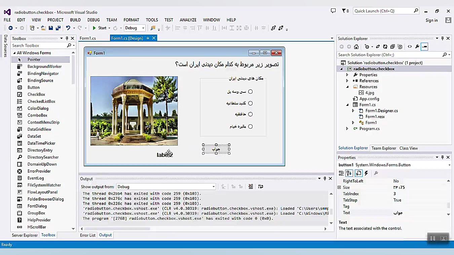Image resolution: width=454 pixels, height=255 pixels.
Task: Click Save All on the toolbar
Action: (x=58, y=28)
